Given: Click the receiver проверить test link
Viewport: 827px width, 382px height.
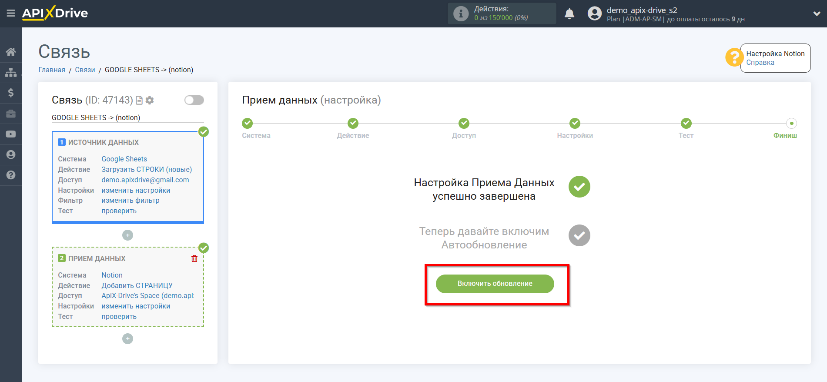Looking at the screenshot, I should [119, 316].
